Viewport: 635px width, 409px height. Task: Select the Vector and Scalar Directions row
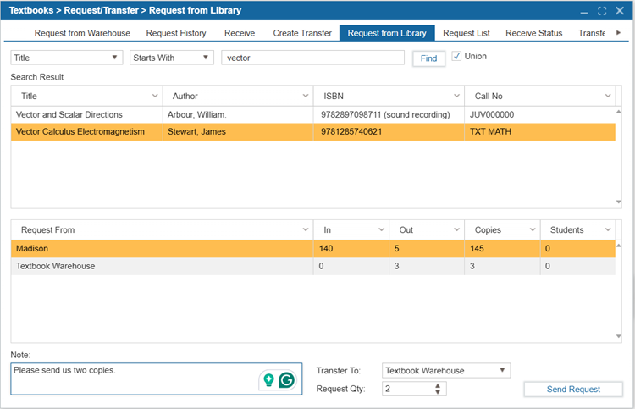pos(313,114)
